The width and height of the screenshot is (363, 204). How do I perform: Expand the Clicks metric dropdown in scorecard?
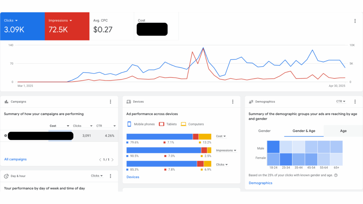(x=16, y=21)
